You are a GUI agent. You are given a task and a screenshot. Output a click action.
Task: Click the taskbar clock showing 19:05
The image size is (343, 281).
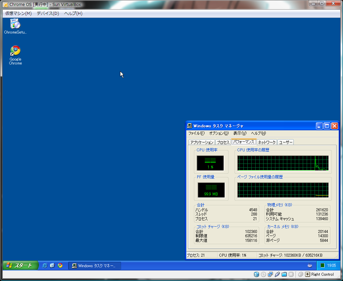tap(331, 266)
